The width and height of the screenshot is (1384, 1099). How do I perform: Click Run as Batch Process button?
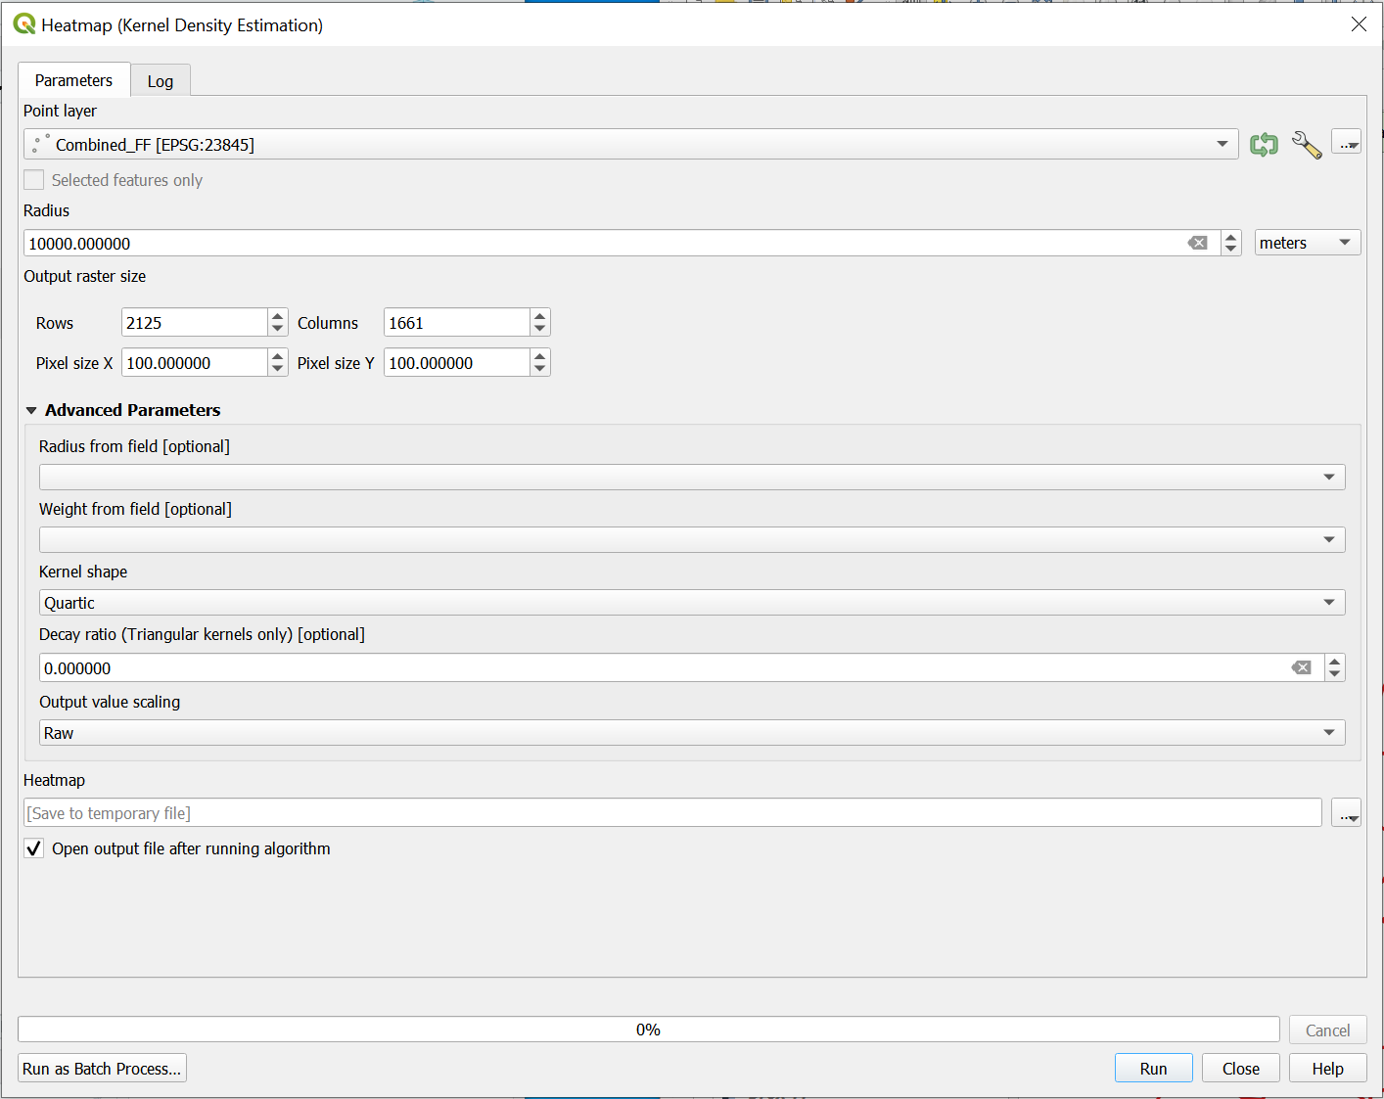coord(102,1069)
